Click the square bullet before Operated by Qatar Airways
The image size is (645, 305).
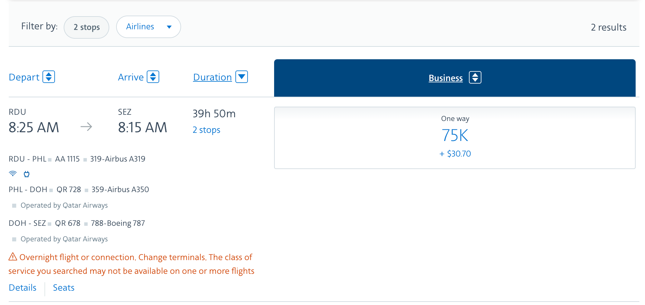(14, 205)
